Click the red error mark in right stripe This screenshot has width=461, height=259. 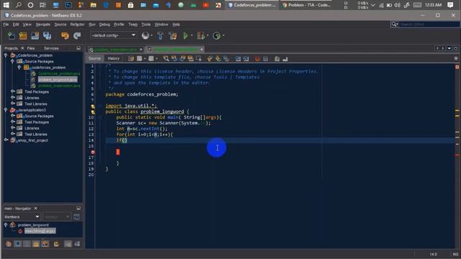457,155
